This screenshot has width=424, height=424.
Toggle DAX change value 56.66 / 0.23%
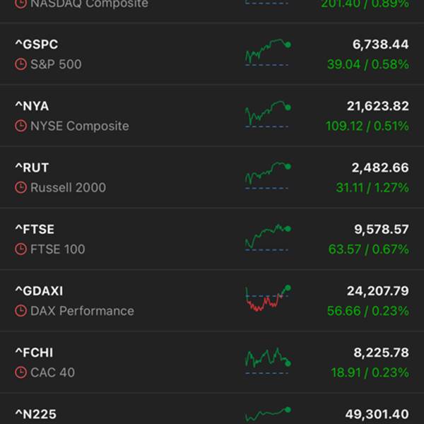coord(367,311)
